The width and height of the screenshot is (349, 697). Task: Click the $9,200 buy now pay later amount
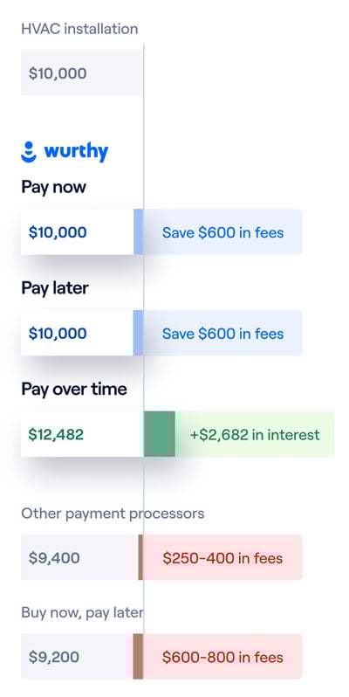coord(54,657)
